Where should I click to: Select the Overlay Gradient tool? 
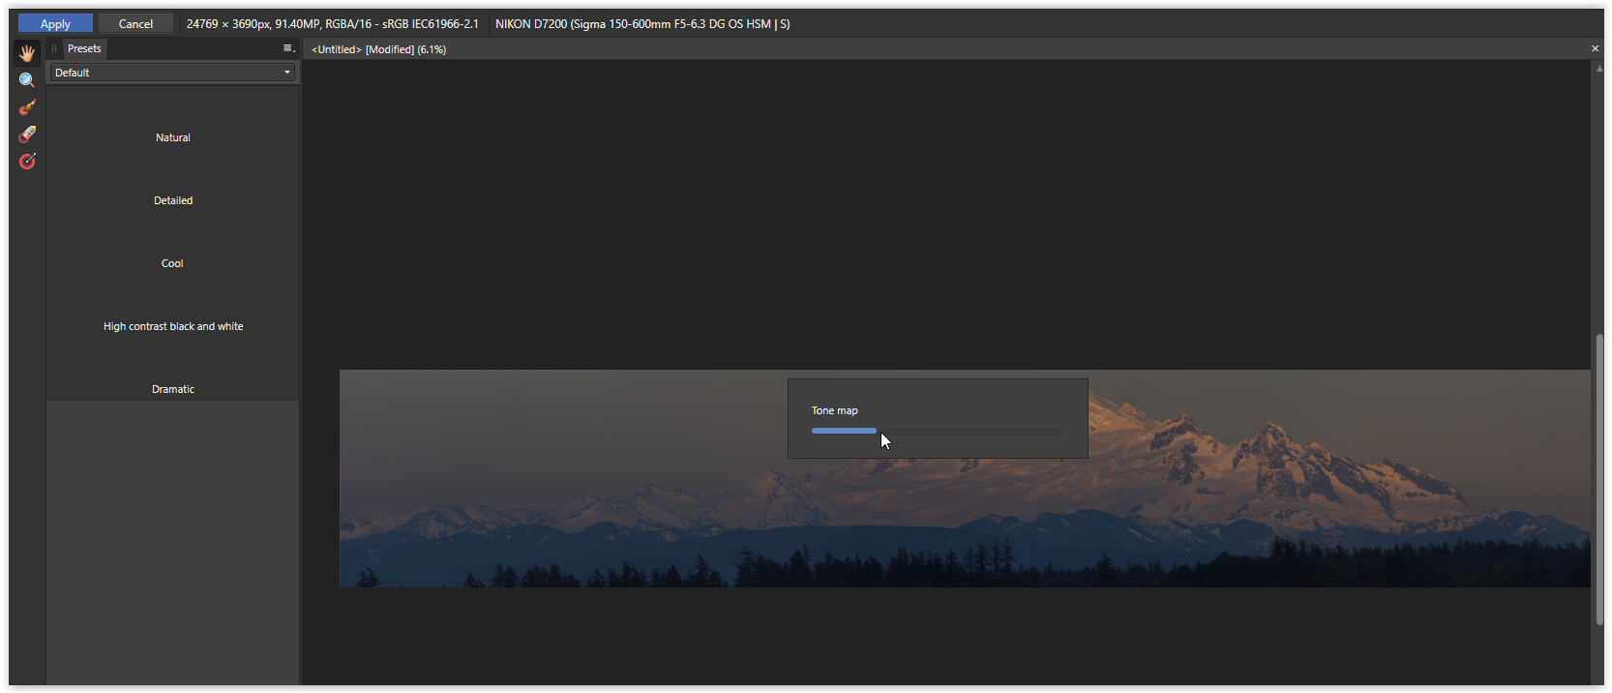click(27, 162)
